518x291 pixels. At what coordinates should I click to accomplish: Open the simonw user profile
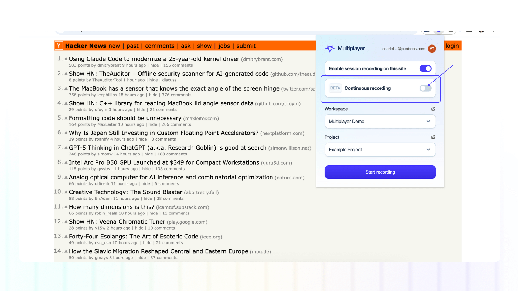[x=105, y=154]
